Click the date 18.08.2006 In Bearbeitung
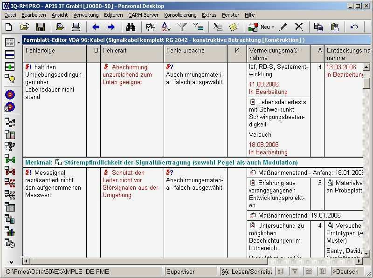The height and width of the screenshot is (278, 373). [268, 148]
